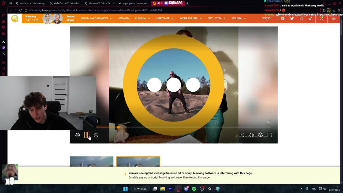Select the highlighted second video thumbnail
This screenshot has width=343, height=193.
138,161
